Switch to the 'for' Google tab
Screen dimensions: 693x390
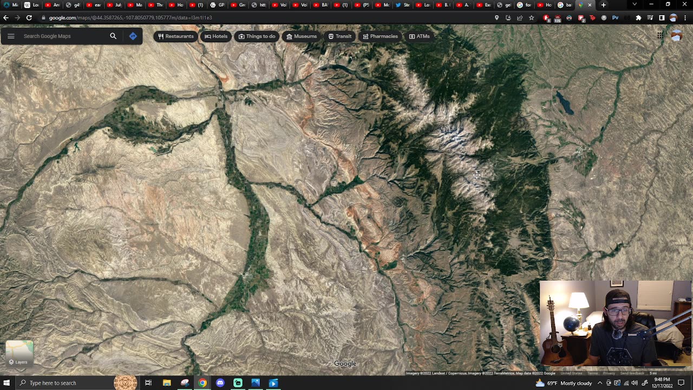524,5
